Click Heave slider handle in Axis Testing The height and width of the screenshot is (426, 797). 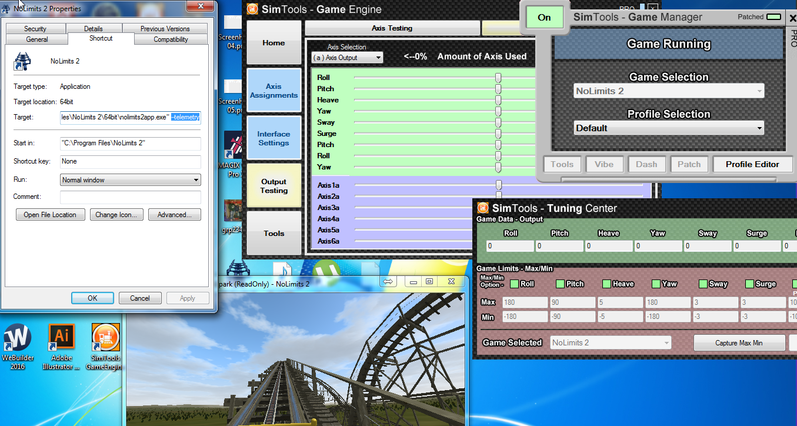498,100
